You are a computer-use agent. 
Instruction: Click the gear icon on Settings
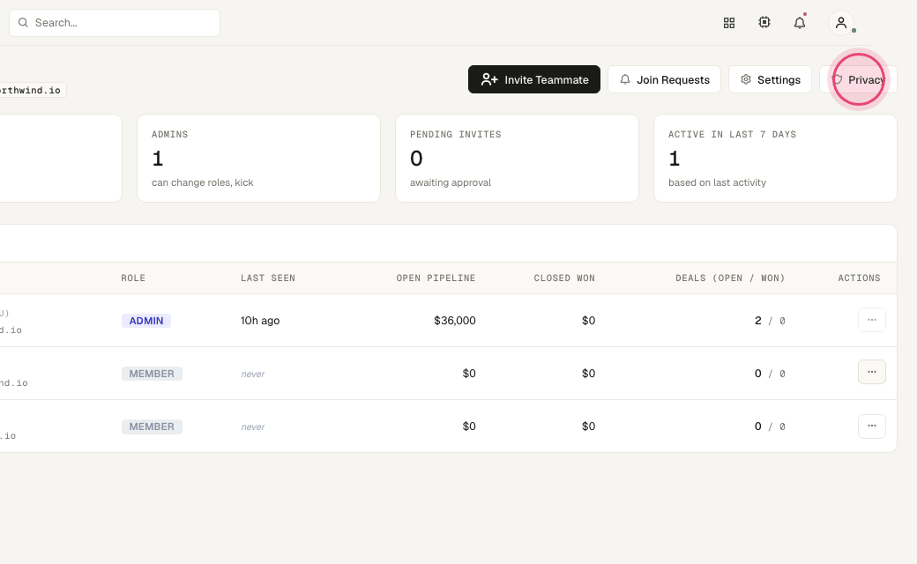pyautogui.click(x=746, y=79)
